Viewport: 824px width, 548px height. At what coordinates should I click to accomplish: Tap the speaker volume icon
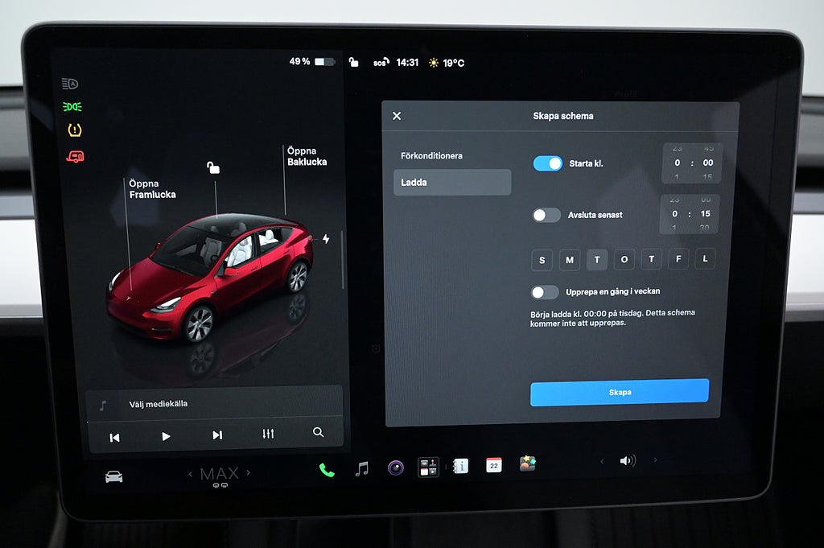click(x=628, y=461)
